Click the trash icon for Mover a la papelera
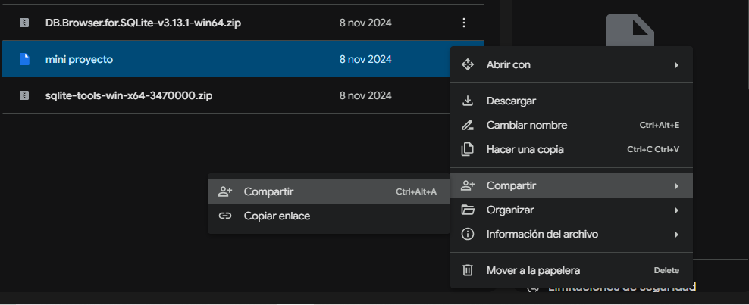This screenshot has width=749, height=305. point(468,270)
